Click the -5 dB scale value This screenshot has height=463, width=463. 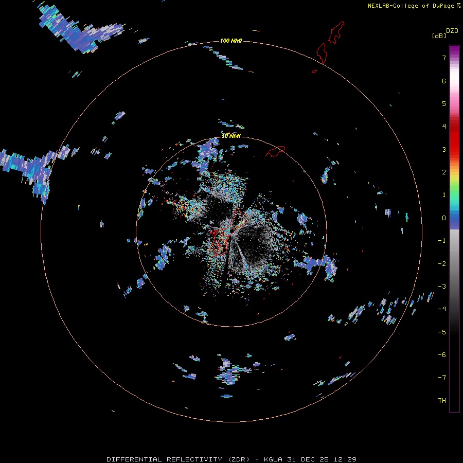click(442, 332)
